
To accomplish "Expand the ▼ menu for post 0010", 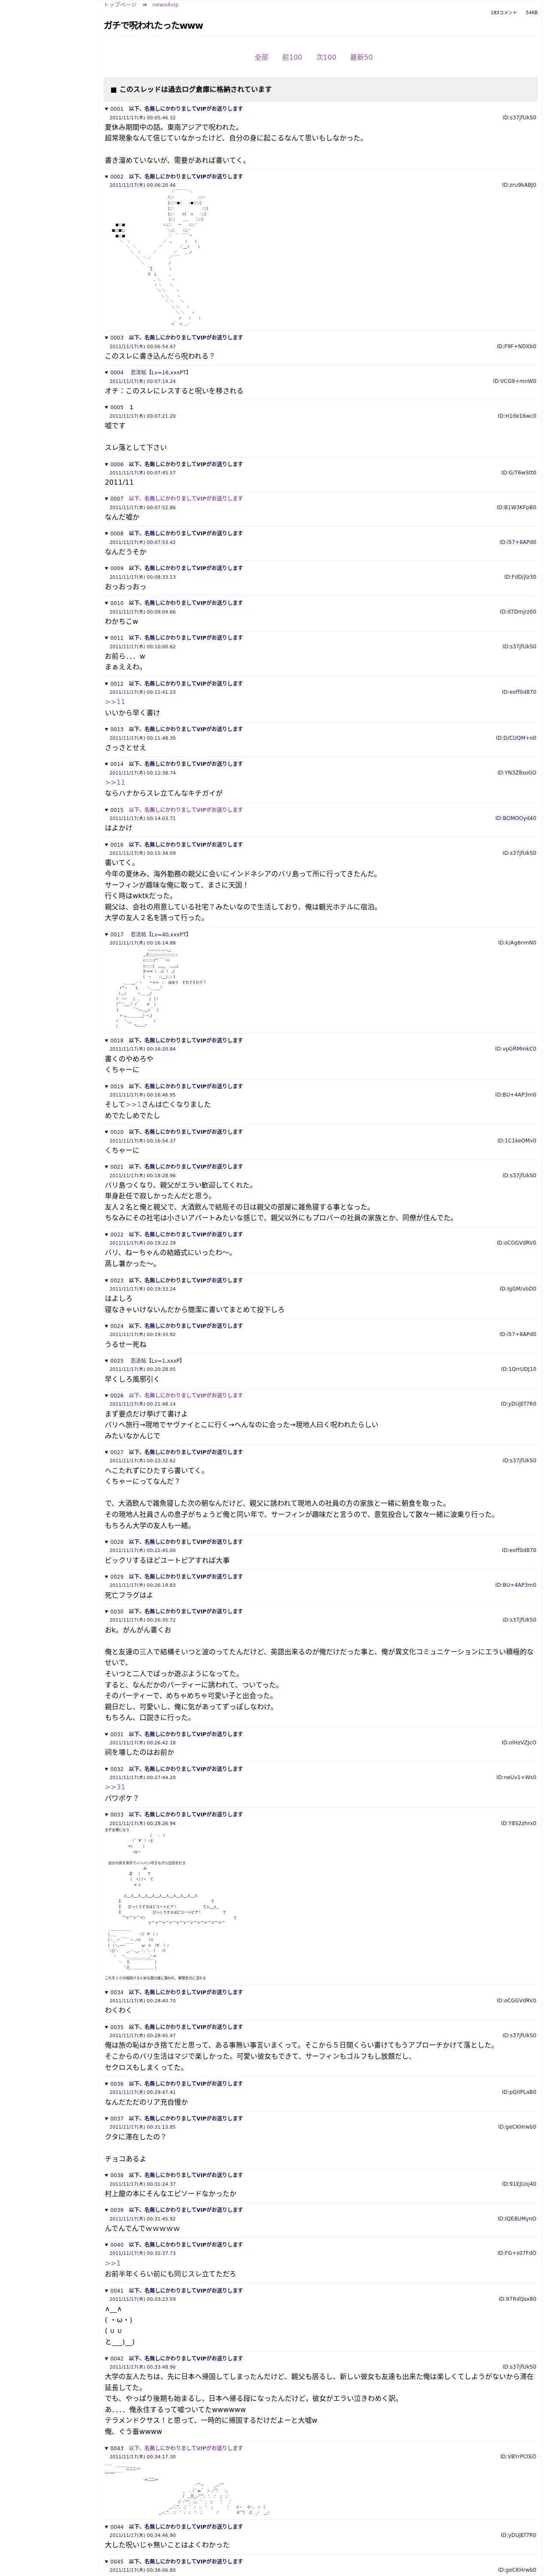I will point(107,603).
